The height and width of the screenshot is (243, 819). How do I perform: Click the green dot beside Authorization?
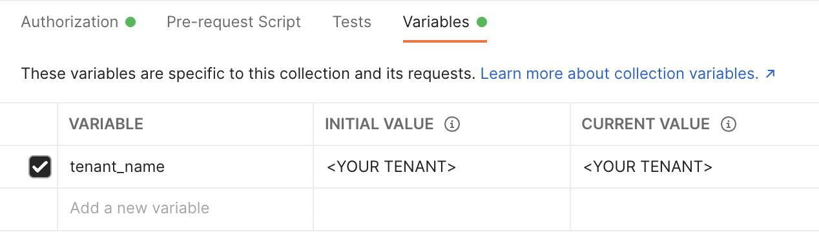pyautogui.click(x=130, y=22)
